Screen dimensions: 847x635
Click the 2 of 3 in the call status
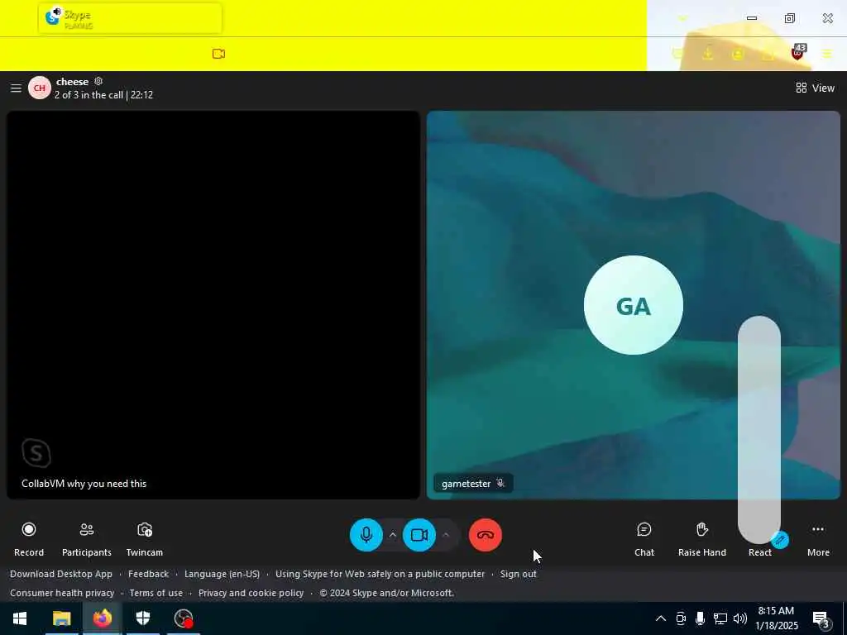click(103, 95)
